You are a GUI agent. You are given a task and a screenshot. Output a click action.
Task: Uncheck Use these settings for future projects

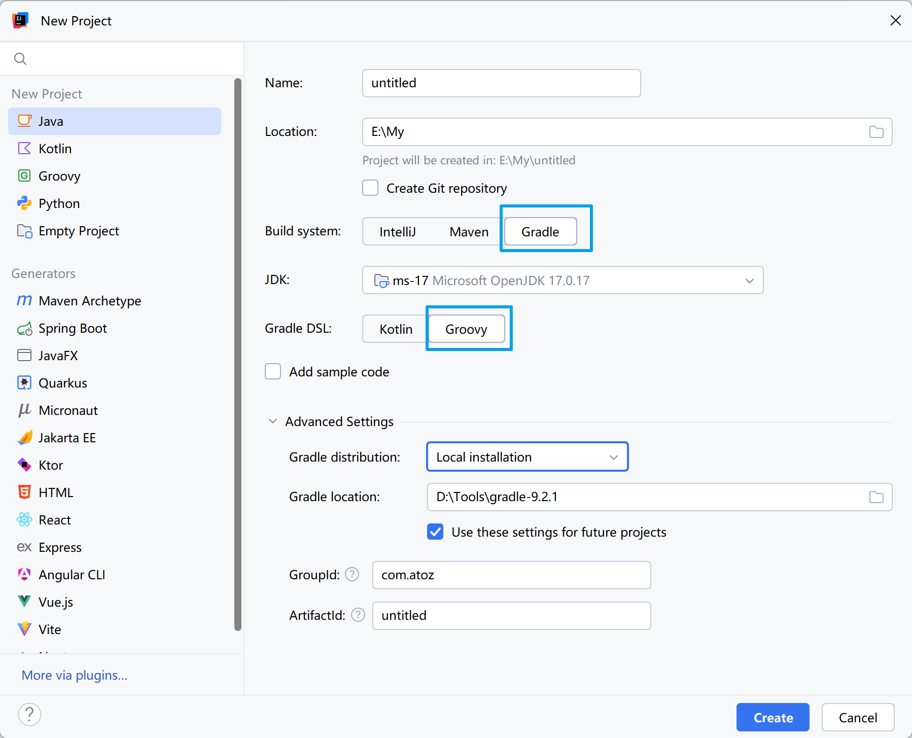click(x=435, y=532)
